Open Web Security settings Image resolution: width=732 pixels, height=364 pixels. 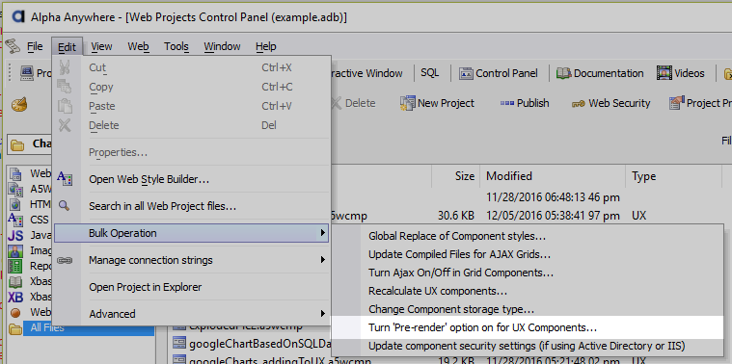click(610, 103)
